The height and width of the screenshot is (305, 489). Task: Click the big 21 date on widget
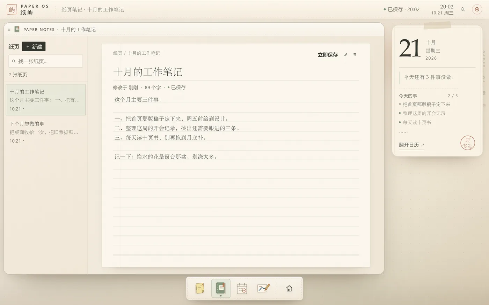point(410,48)
